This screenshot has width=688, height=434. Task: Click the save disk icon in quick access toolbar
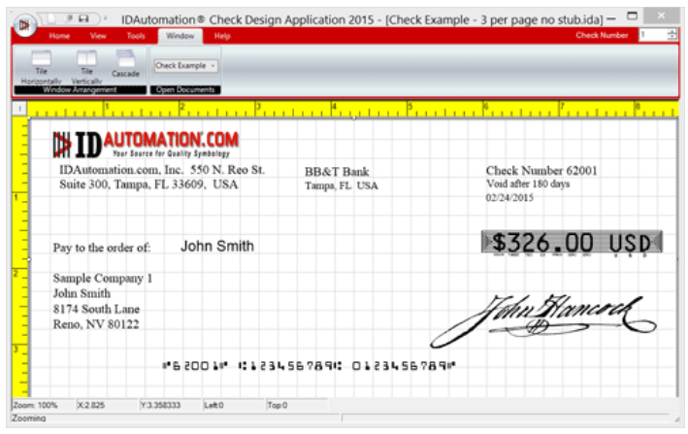(x=83, y=18)
